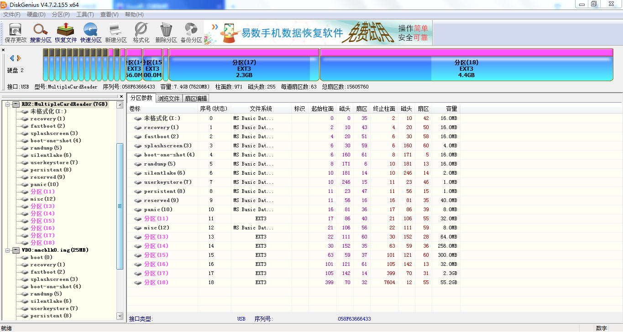Sort by the 卷标 column header
This screenshot has width=623, height=332.
[x=162, y=109]
